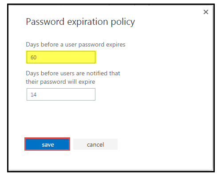Click the 'their password will expire' text line
This screenshot has width=217, height=175.
[x=60, y=82]
